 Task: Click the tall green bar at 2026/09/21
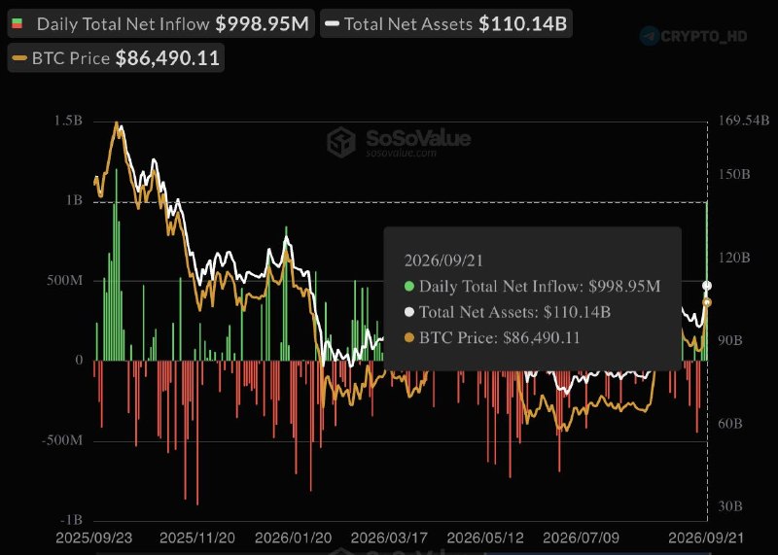tap(707, 281)
